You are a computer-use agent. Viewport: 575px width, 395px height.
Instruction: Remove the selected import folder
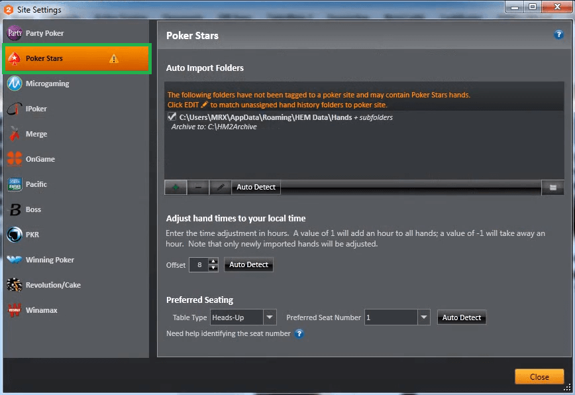(198, 188)
